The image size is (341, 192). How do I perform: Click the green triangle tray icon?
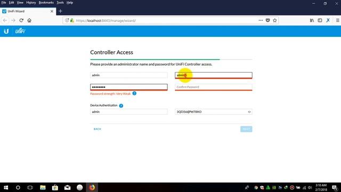(268, 187)
